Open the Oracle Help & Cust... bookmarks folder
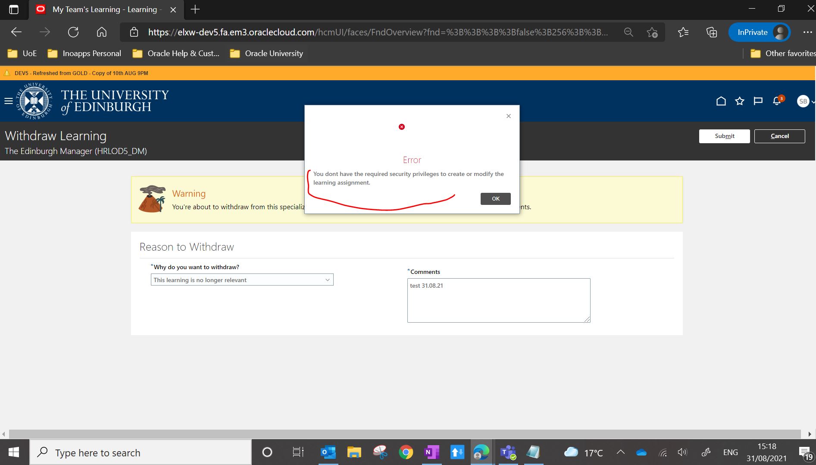Image resolution: width=816 pixels, height=465 pixels. 176,53
